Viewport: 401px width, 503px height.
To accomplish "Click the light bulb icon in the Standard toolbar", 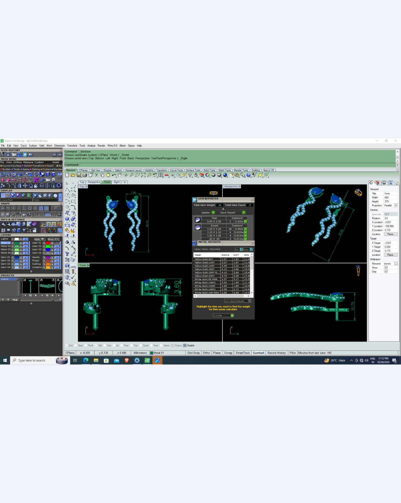I will point(190,175).
